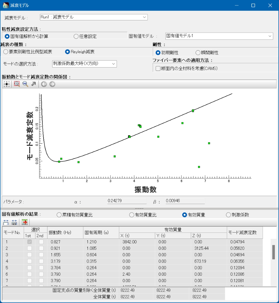Click the 固有周期 (s) column header

tap(101, 232)
